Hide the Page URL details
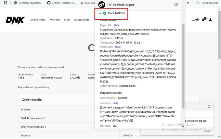Image resolution: width=221 pixels, height=139 pixels. click(x=117, y=25)
